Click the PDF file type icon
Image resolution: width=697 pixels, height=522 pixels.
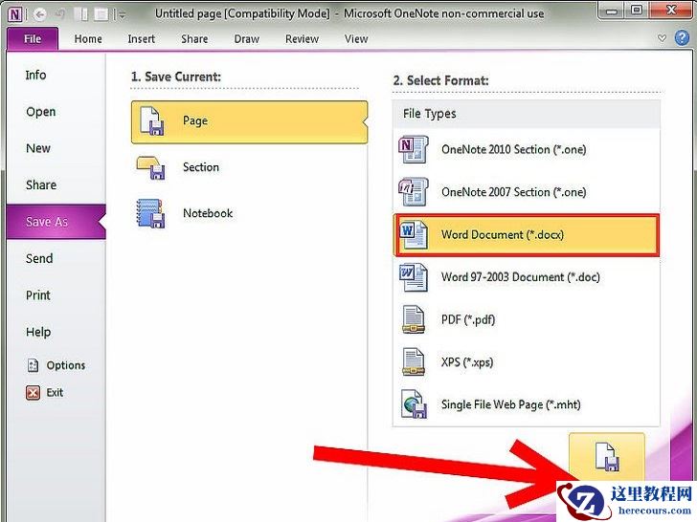tap(414, 319)
